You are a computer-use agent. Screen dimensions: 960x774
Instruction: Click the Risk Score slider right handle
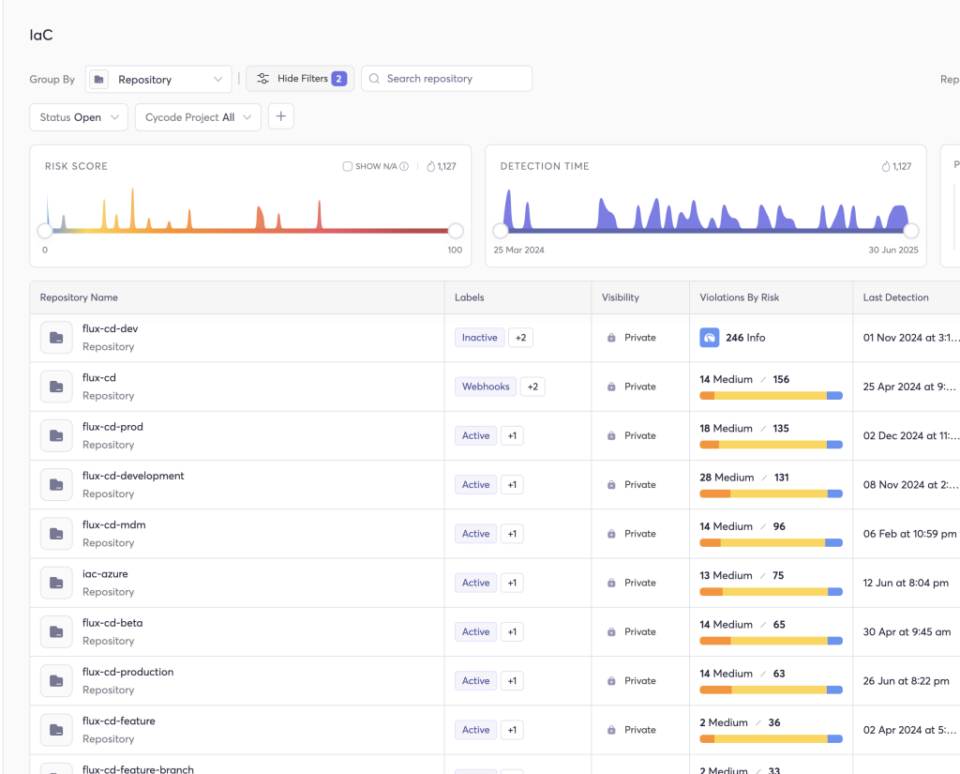click(456, 231)
